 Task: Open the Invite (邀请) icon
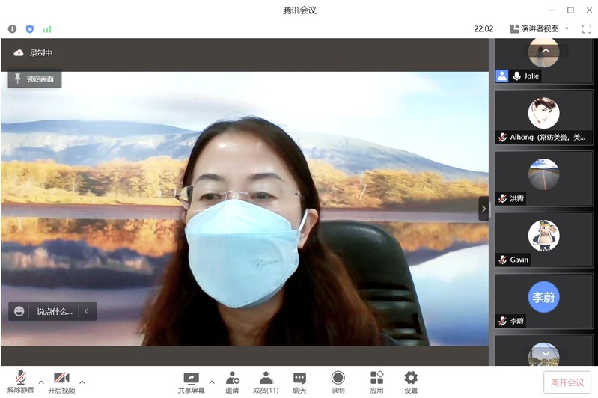pyautogui.click(x=232, y=382)
